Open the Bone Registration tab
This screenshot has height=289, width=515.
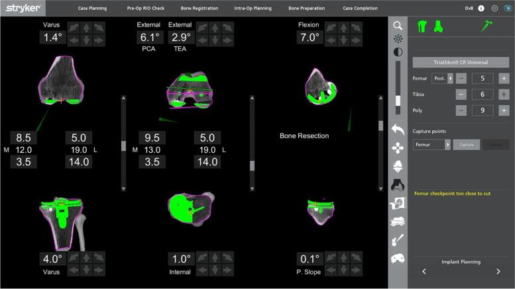pyautogui.click(x=200, y=9)
